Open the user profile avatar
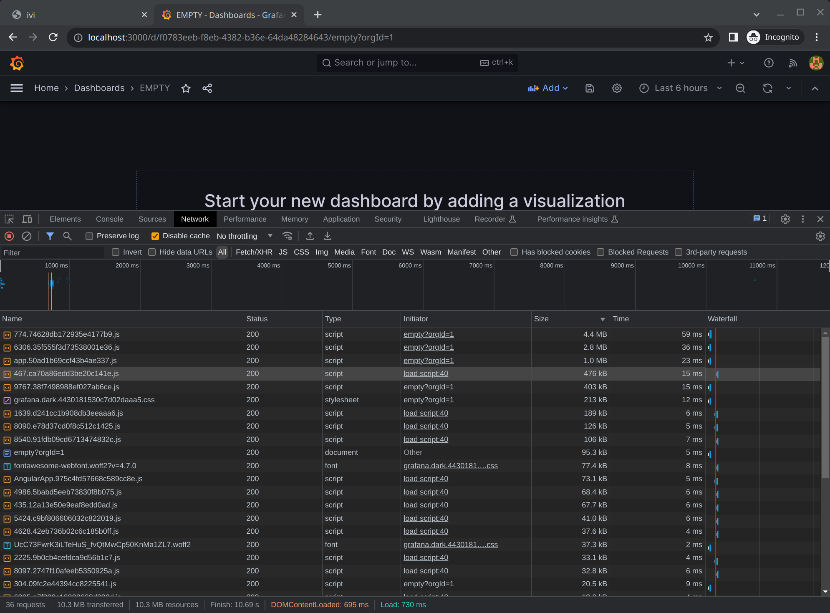This screenshot has width=830, height=613. coord(816,63)
